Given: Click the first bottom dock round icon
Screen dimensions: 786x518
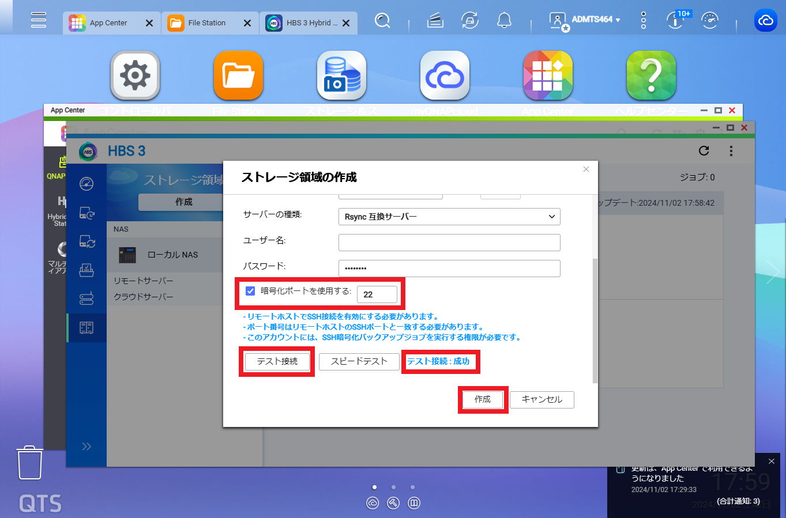Looking at the screenshot, I should pyautogui.click(x=373, y=503).
